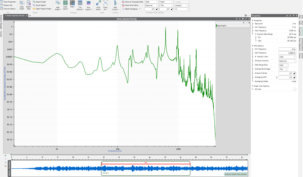Click the right handle of timeline range slider
303x177 pixels.
(x=247, y=155)
